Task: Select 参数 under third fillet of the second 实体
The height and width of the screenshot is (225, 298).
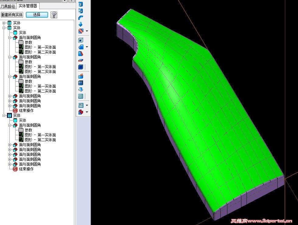Action: pyautogui.click(x=28, y=81)
